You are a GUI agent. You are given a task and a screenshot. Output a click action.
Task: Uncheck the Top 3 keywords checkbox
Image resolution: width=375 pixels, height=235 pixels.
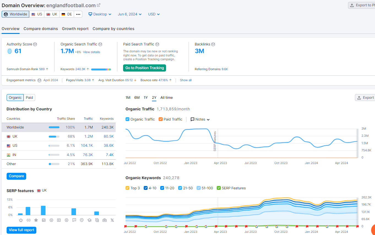click(x=127, y=188)
